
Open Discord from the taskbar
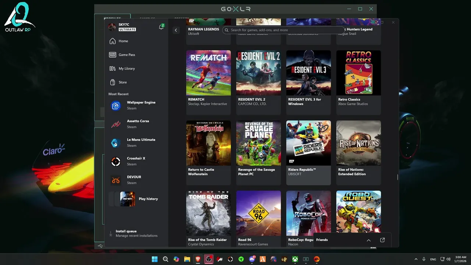pyautogui.click(x=252, y=259)
